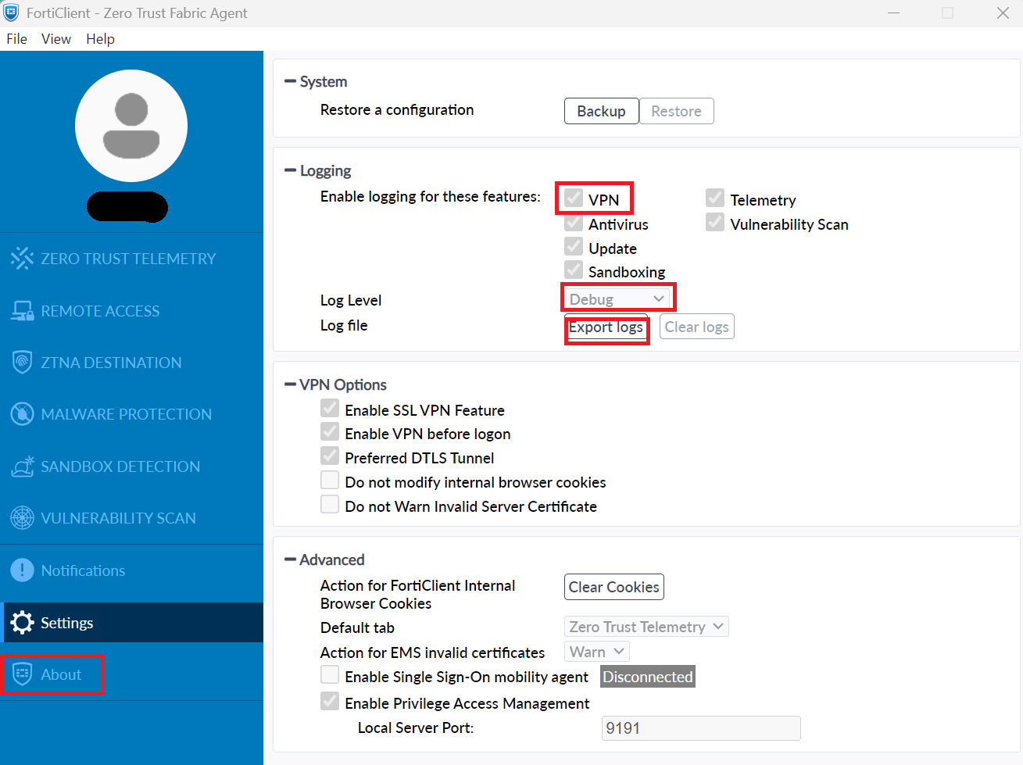
Task: Click the Sandbox Detection sidebar icon
Action: tap(22, 467)
